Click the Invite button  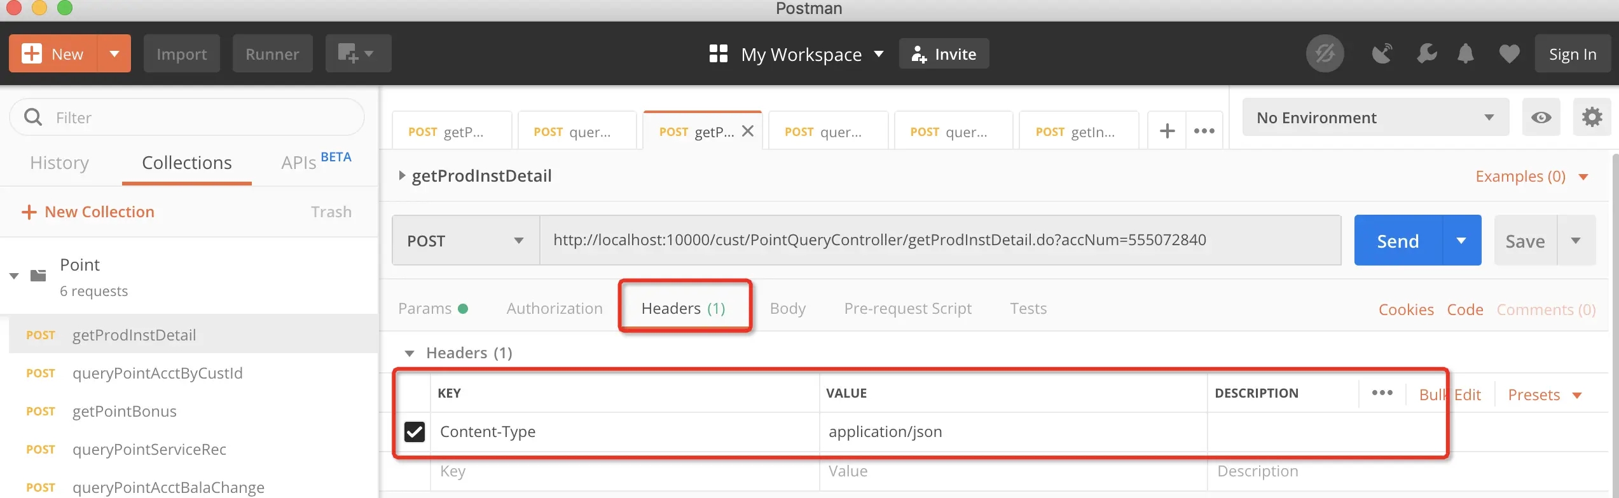click(944, 54)
